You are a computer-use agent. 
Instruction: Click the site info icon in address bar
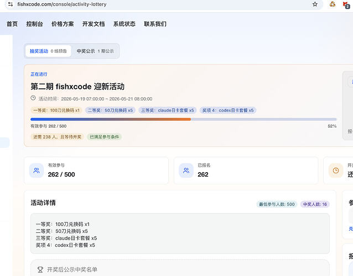coord(11,4)
